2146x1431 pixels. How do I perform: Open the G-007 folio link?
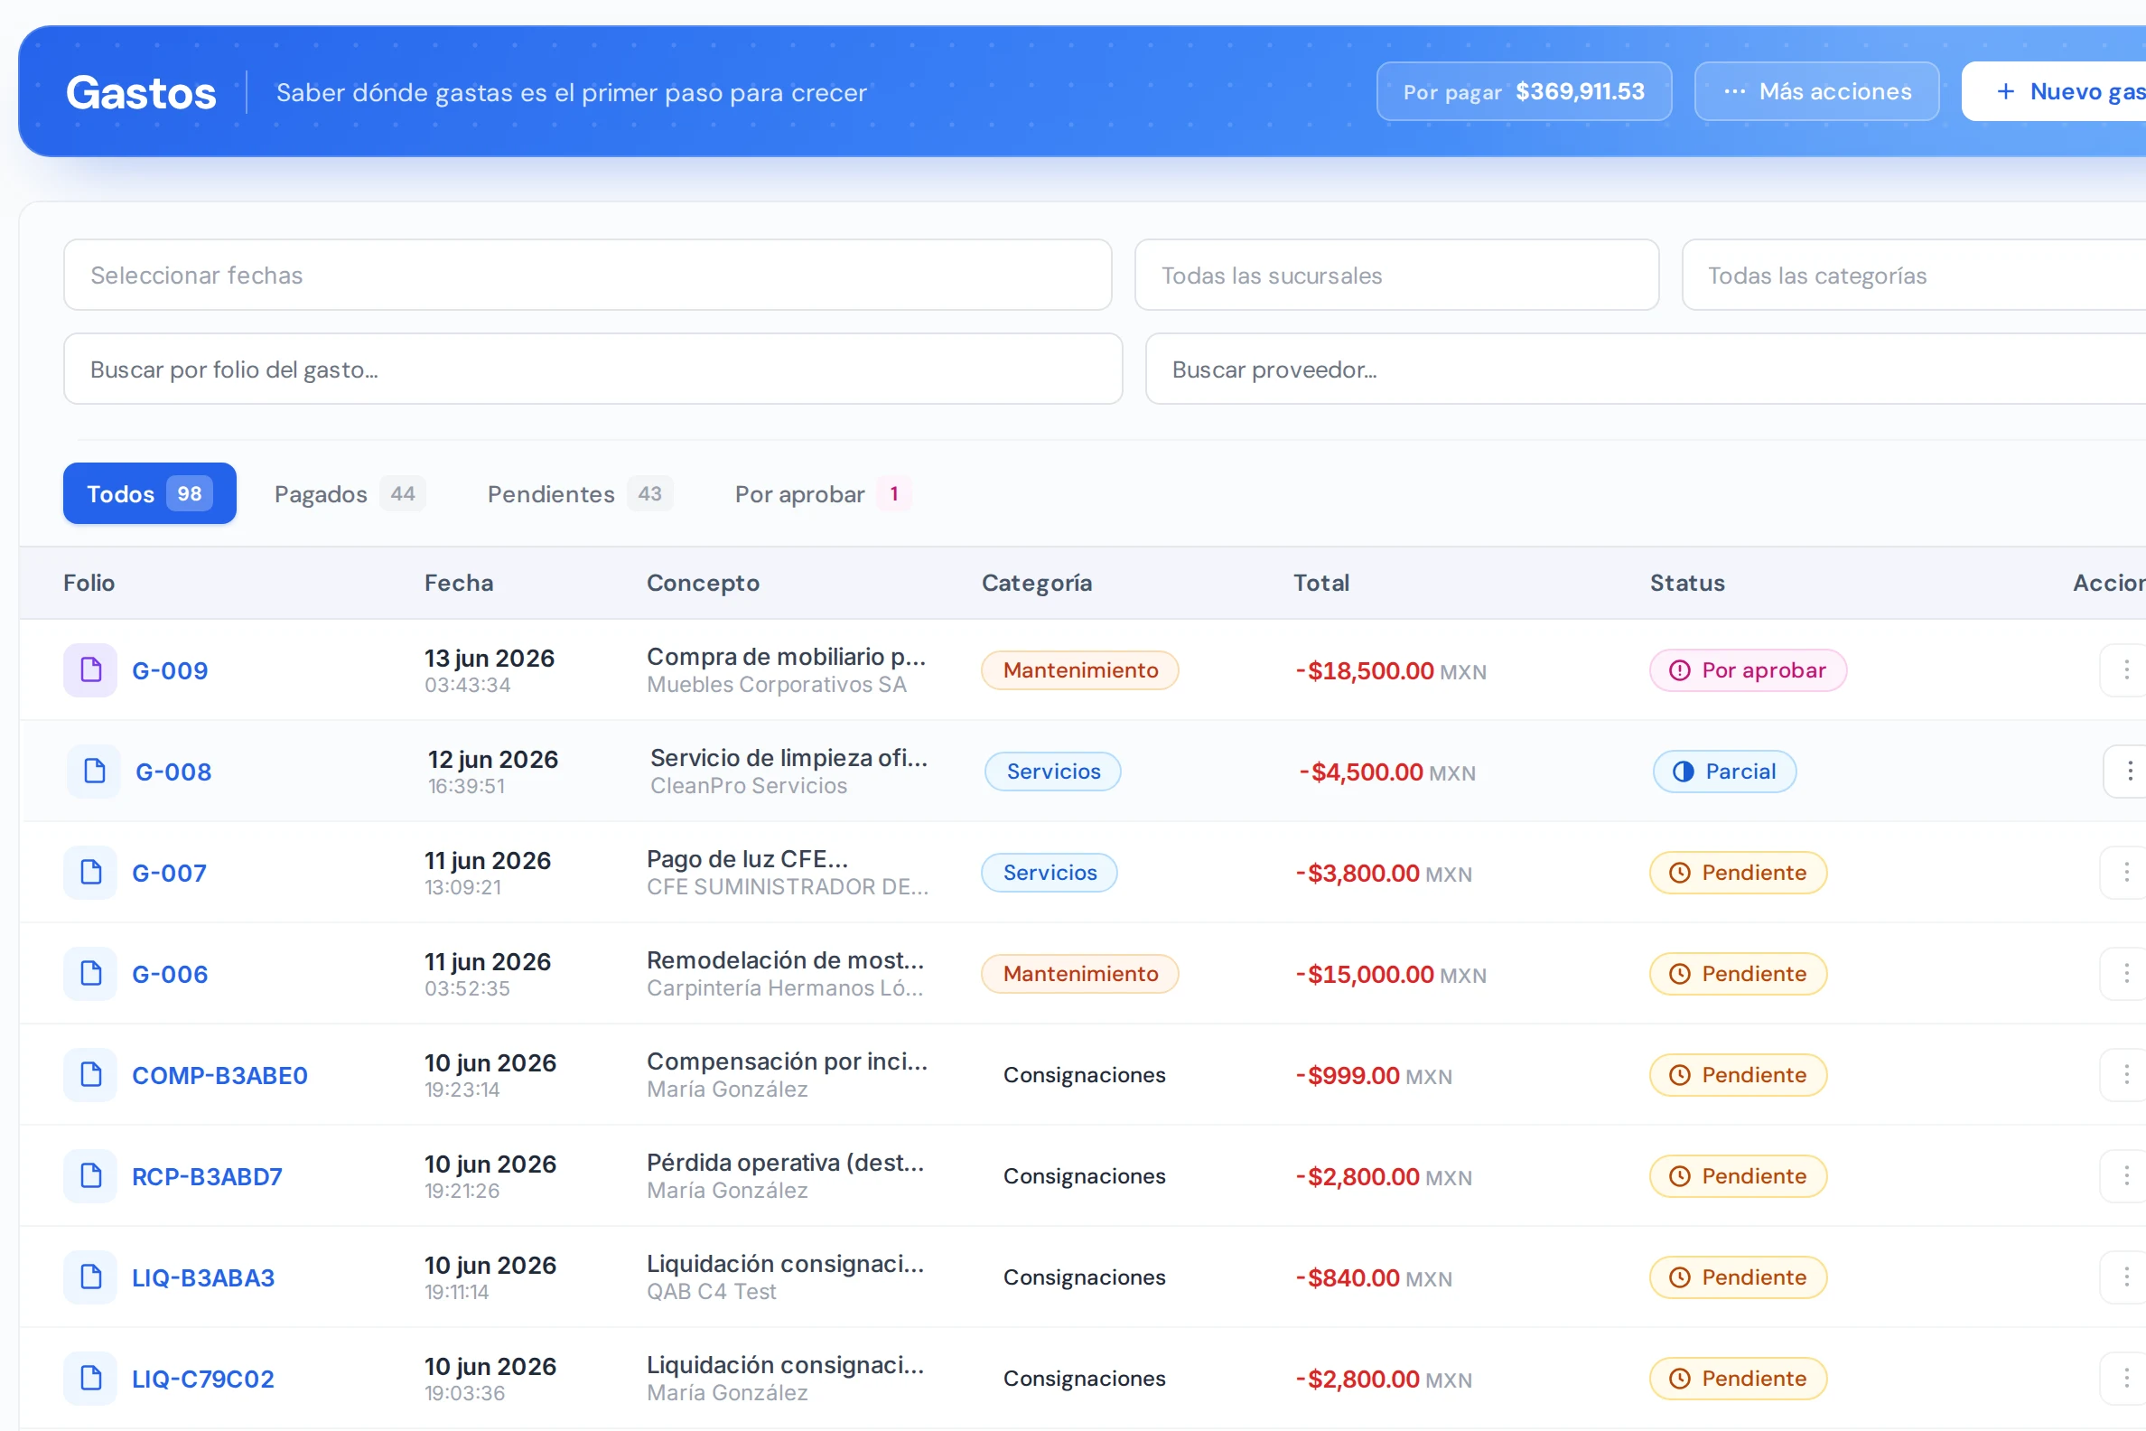[x=170, y=873]
